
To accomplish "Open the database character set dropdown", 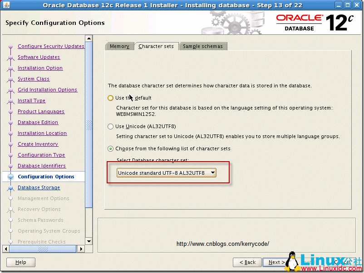I will [167, 173].
